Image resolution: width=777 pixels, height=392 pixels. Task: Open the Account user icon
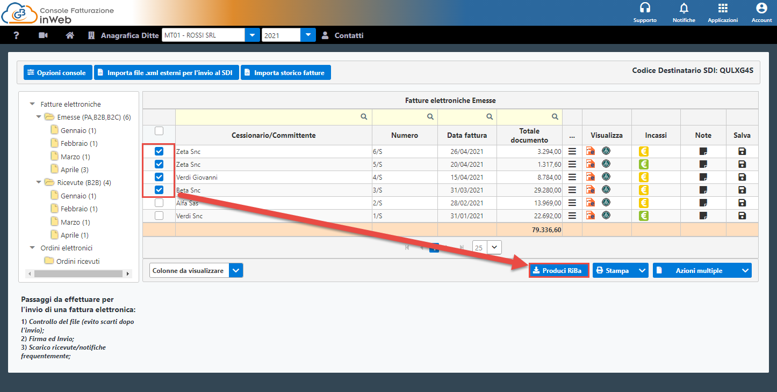761,8
